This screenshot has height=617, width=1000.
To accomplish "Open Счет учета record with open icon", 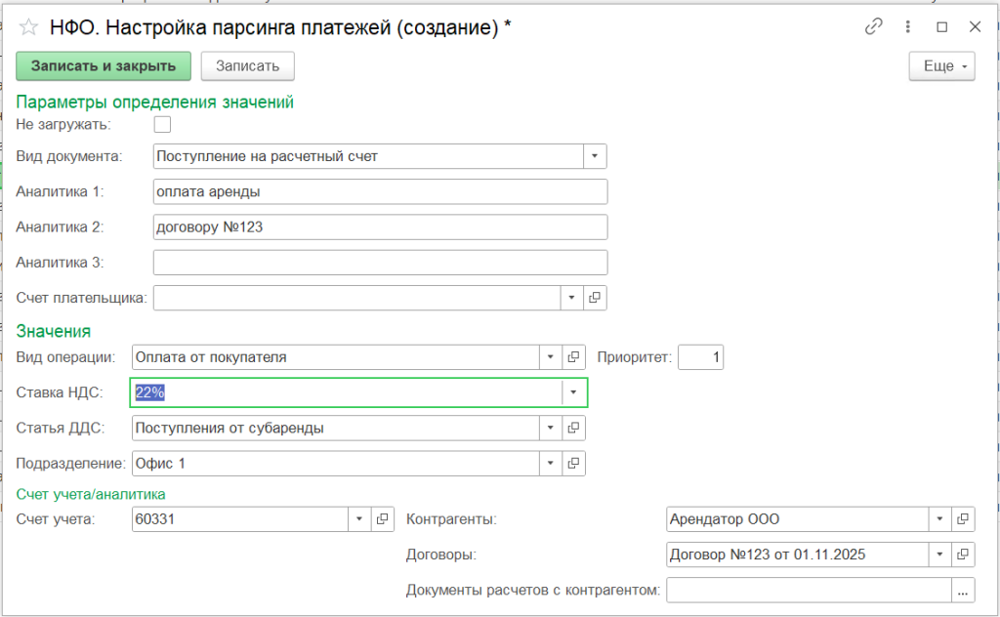I will click(x=383, y=519).
